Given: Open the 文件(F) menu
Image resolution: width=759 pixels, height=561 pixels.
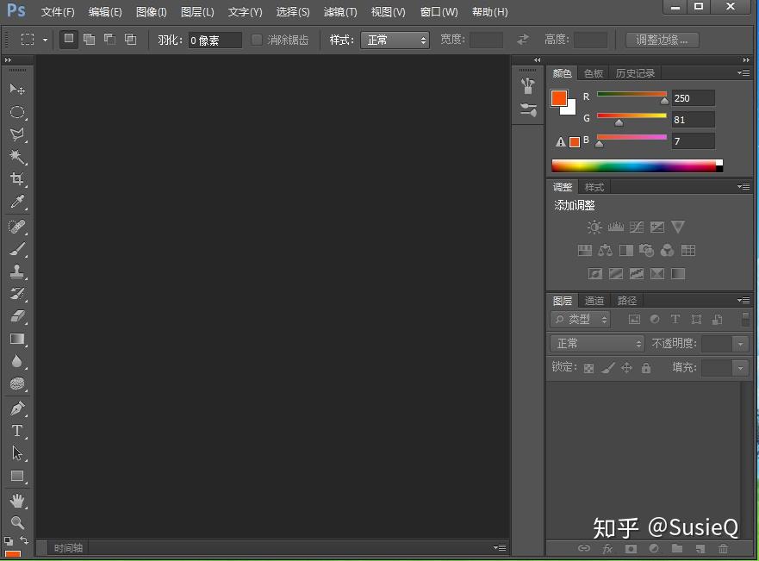Looking at the screenshot, I should point(58,11).
